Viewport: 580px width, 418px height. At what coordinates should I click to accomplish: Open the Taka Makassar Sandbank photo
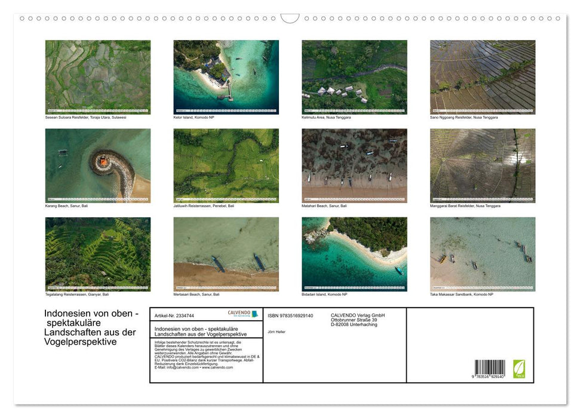[483, 254]
